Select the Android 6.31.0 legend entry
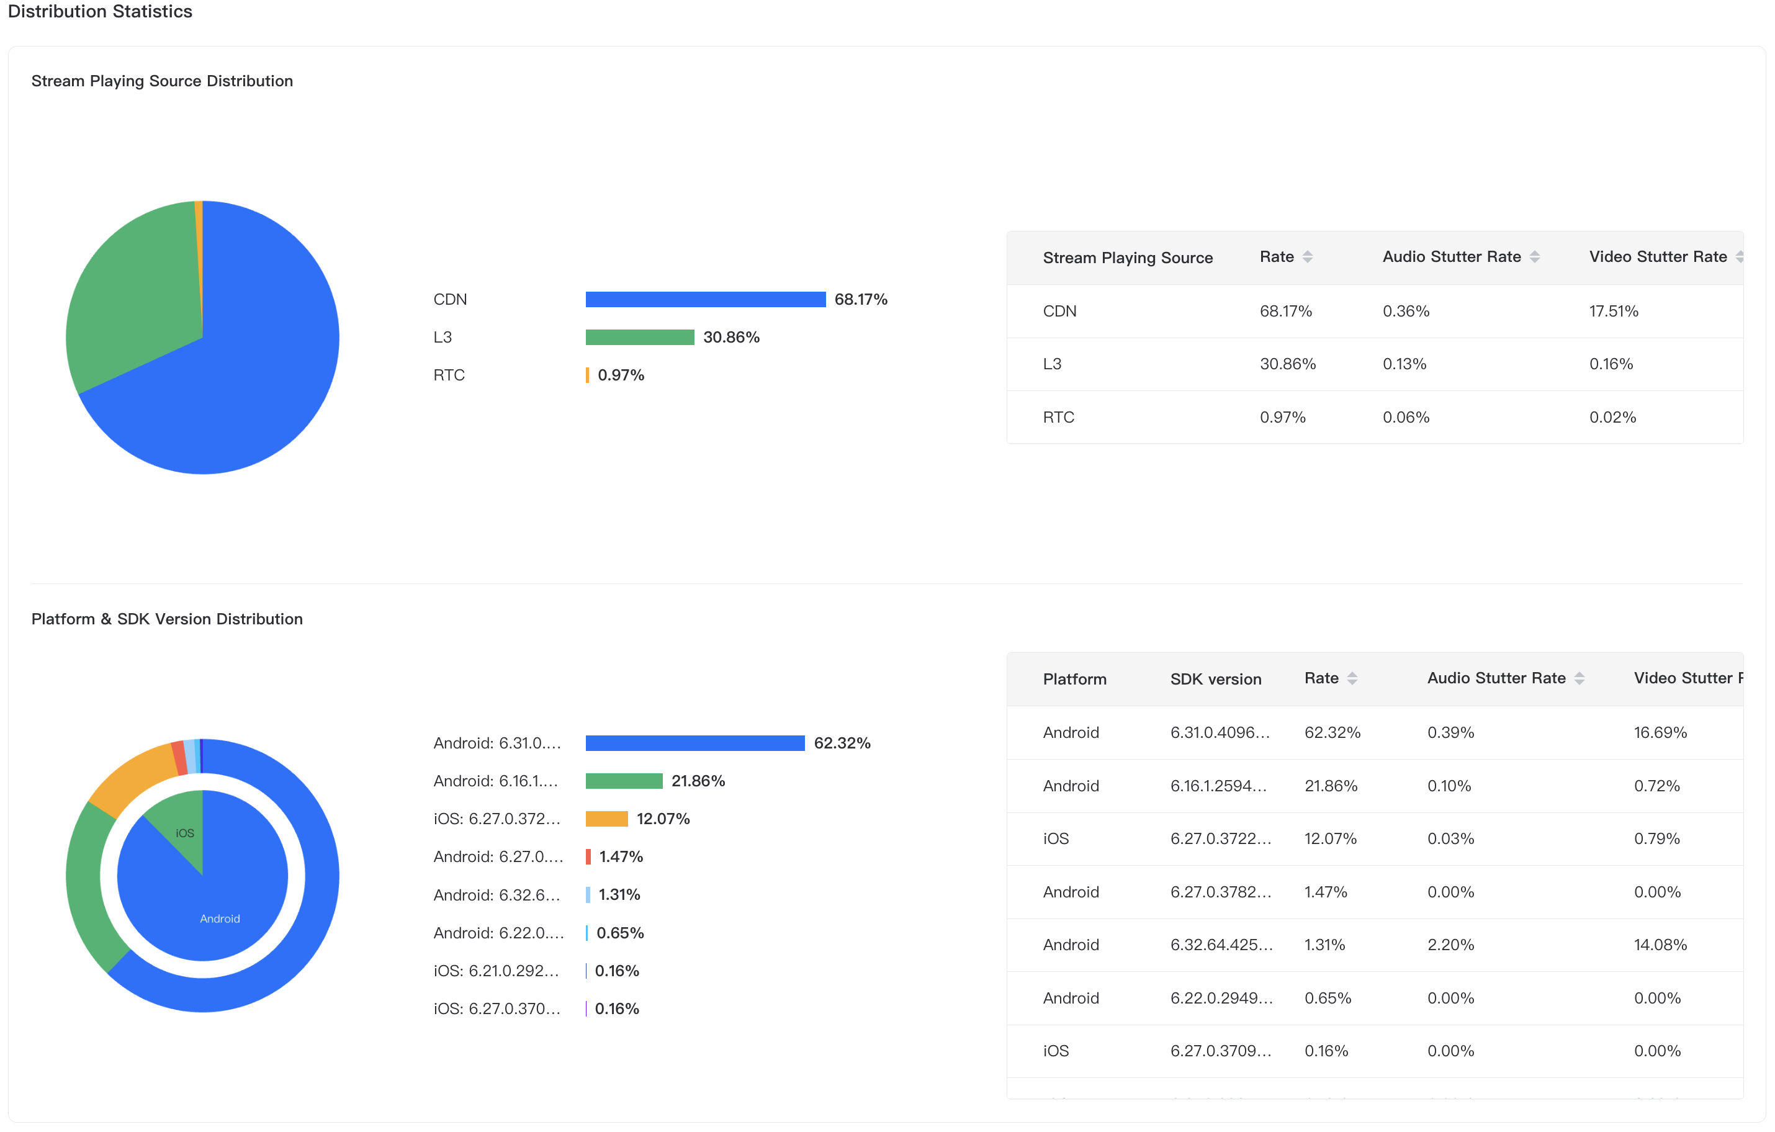The height and width of the screenshot is (1132, 1775). pyautogui.click(x=497, y=743)
